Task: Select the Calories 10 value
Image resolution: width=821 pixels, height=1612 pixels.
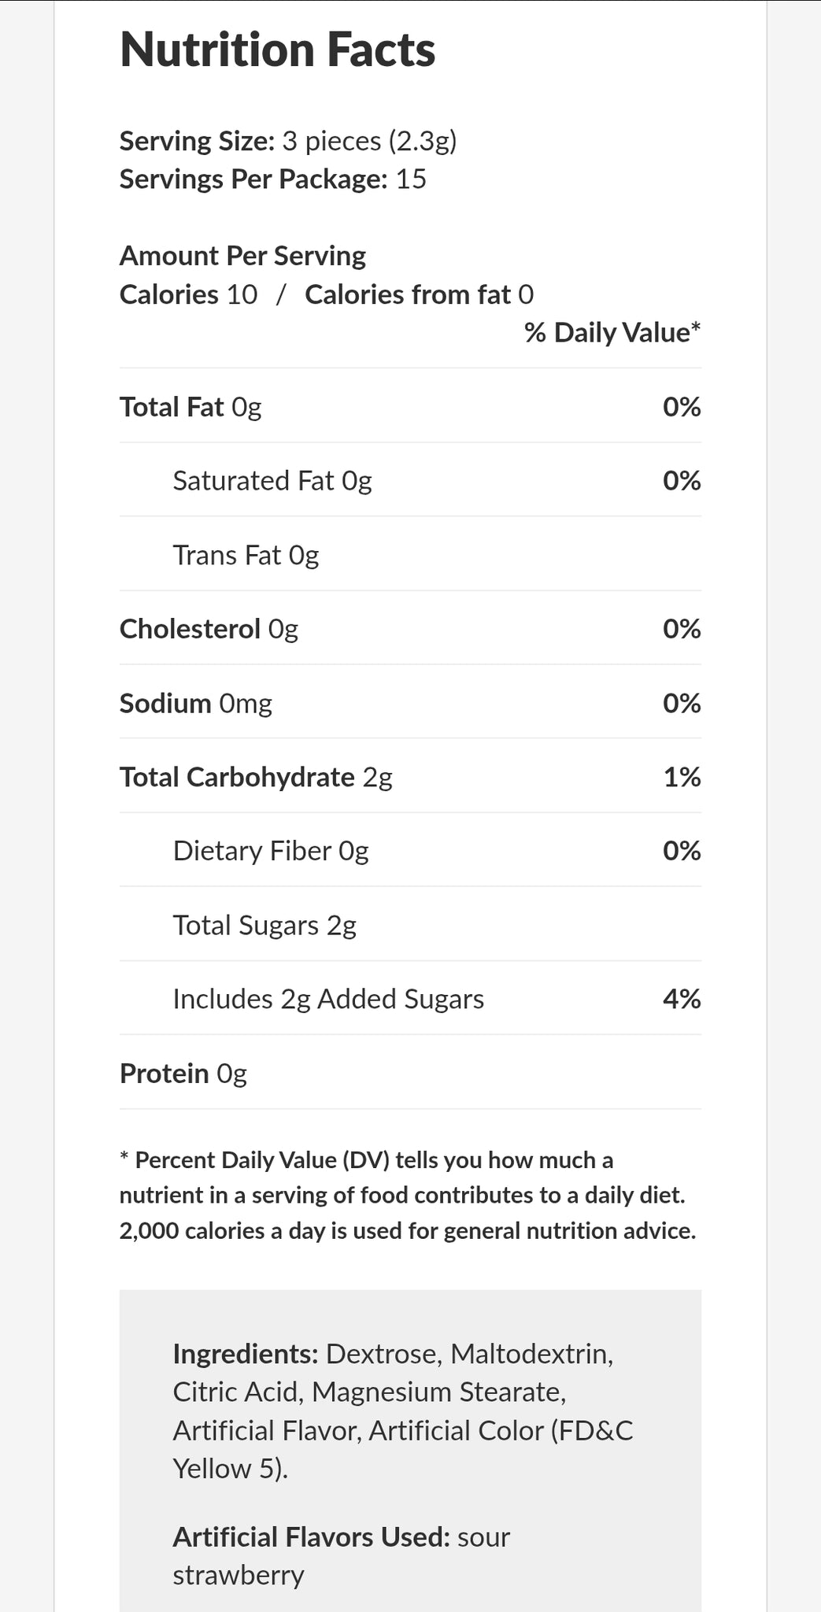Action: (188, 294)
